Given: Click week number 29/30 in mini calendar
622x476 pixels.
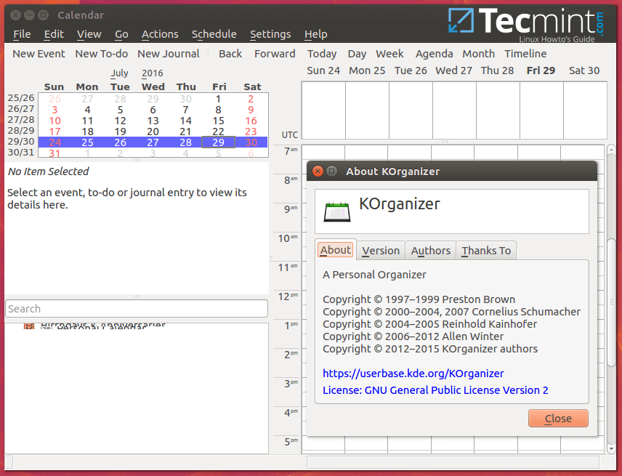Looking at the screenshot, I should (x=21, y=142).
